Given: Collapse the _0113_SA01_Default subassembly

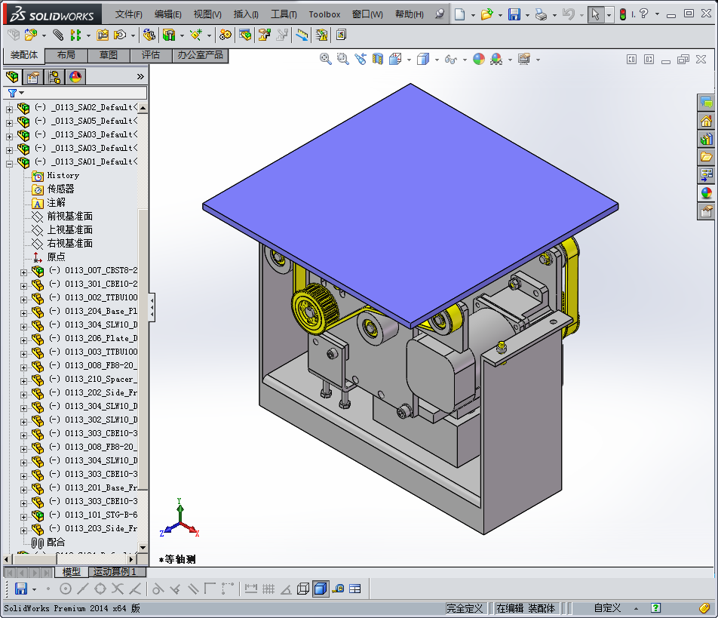Looking at the screenshot, I should [x=9, y=164].
